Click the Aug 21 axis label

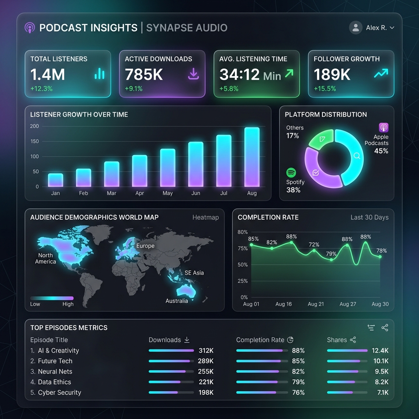tap(315, 304)
